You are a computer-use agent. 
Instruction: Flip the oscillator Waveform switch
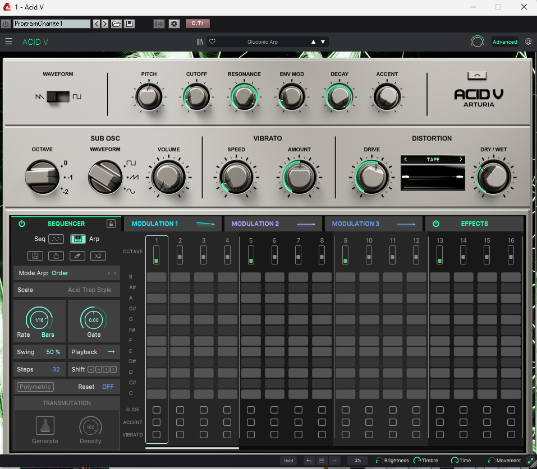tap(58, 97)
